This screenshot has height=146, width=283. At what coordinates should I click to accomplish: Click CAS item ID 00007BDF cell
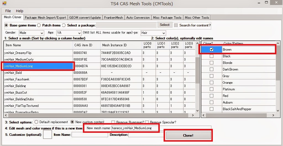click(x=87, y=79)
